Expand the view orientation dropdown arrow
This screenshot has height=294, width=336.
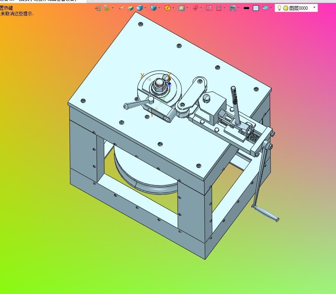click(x=159, y=8)
